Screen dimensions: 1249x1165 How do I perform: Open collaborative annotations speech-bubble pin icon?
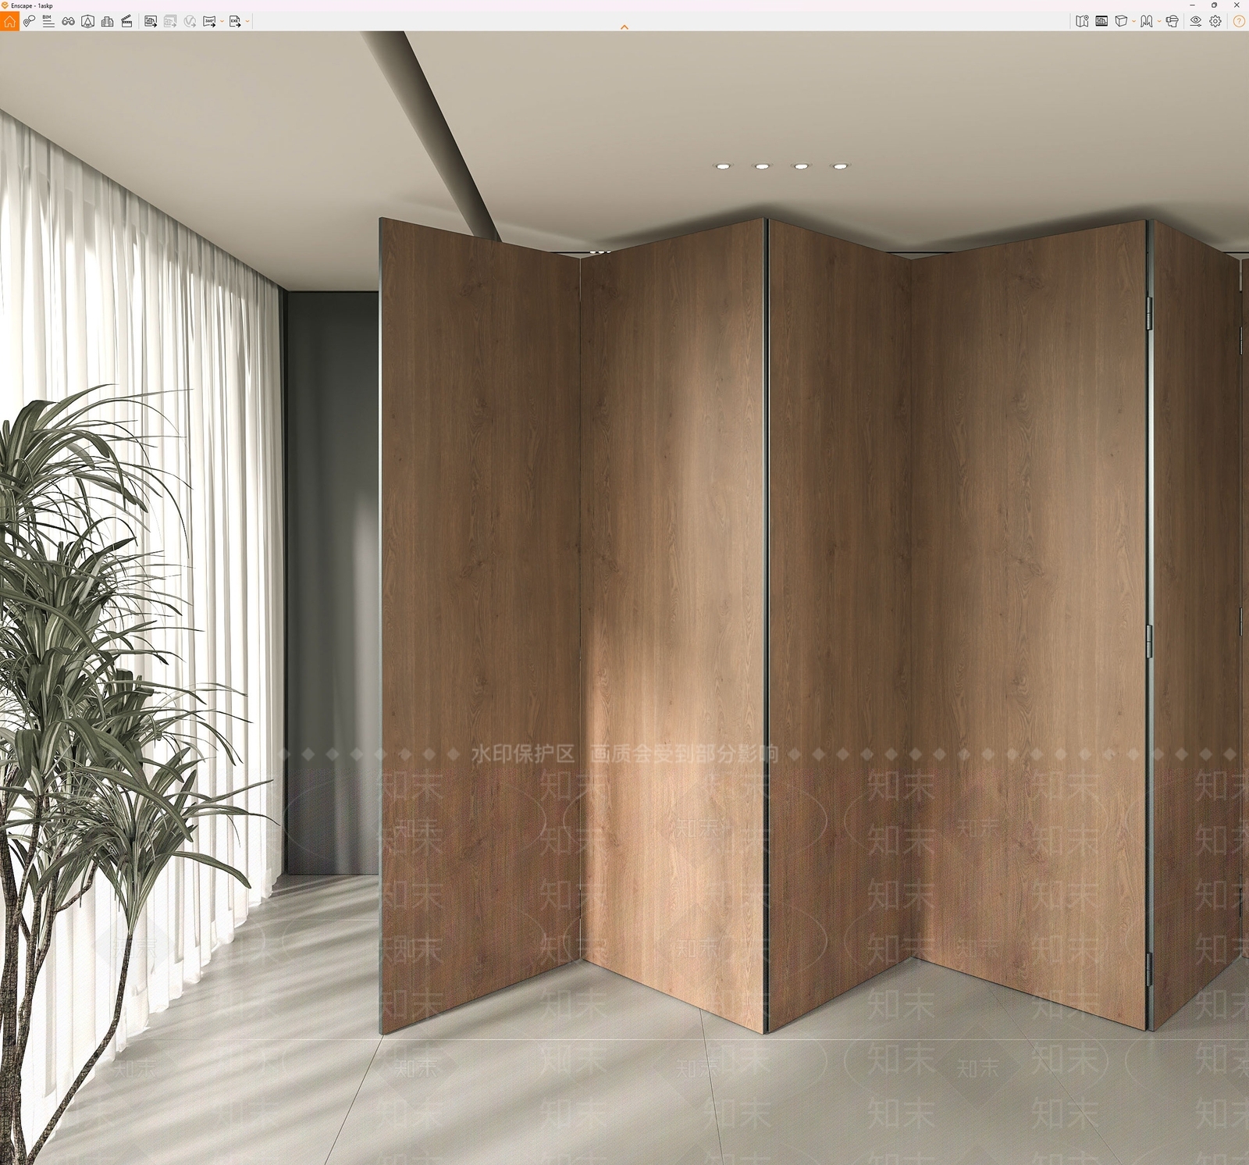29,21
